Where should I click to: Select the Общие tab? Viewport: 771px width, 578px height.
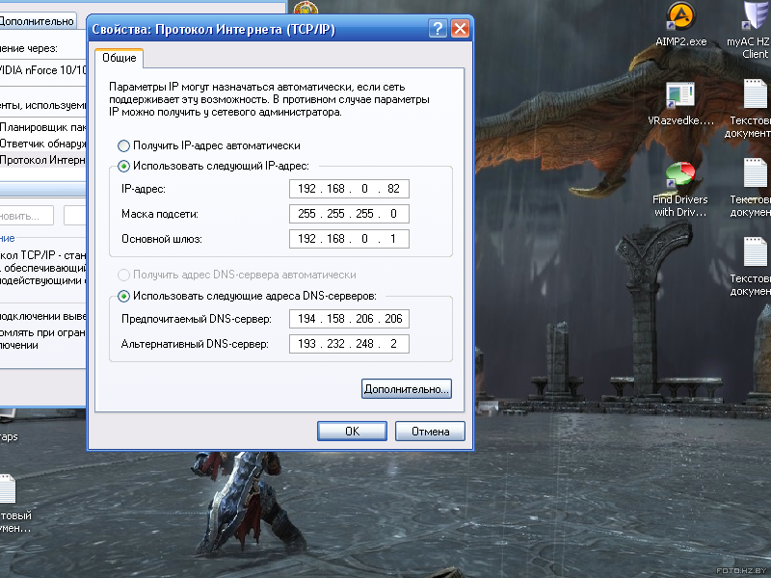[119, 58]
